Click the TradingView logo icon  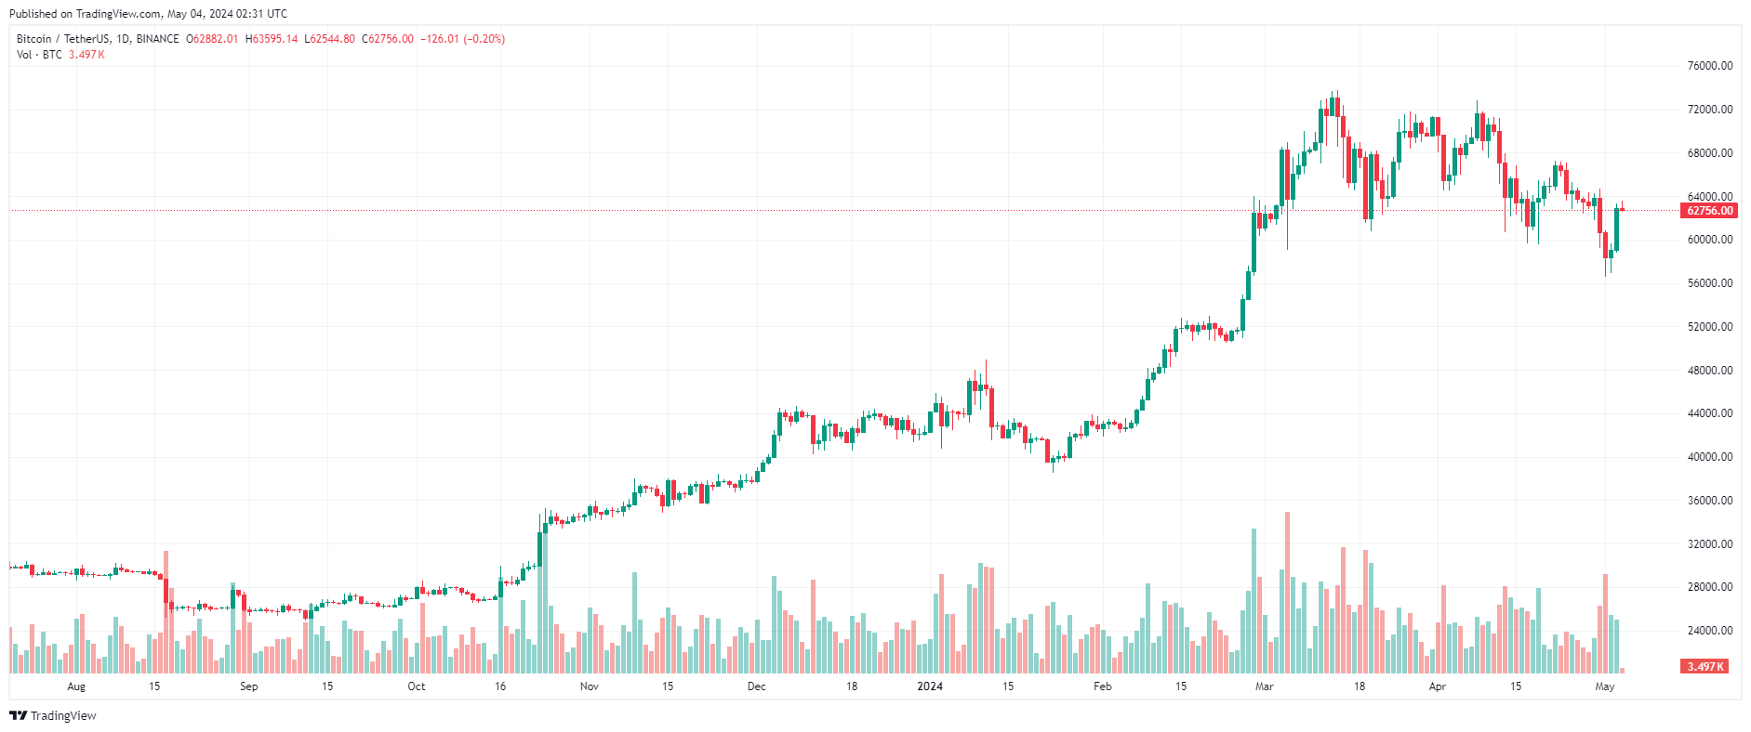pos(18,715)
